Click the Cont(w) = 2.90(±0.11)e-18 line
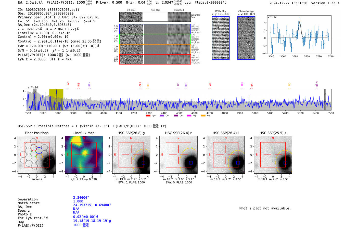Screen dimensions: 357x243 60,41
